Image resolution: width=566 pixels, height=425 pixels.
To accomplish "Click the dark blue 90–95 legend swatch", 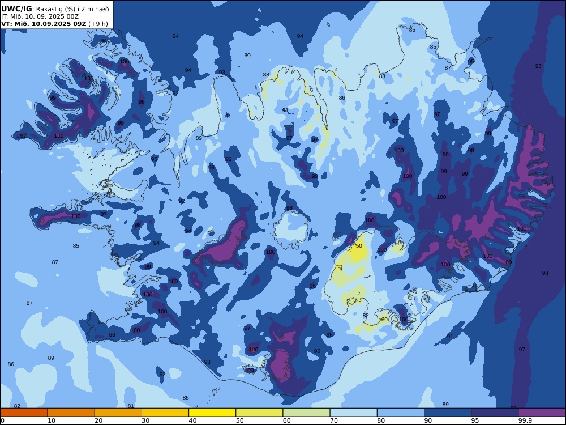I will [448, 413].
